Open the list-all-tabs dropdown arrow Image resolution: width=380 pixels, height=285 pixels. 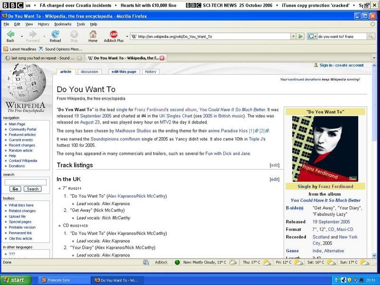(x=374, y=58)
